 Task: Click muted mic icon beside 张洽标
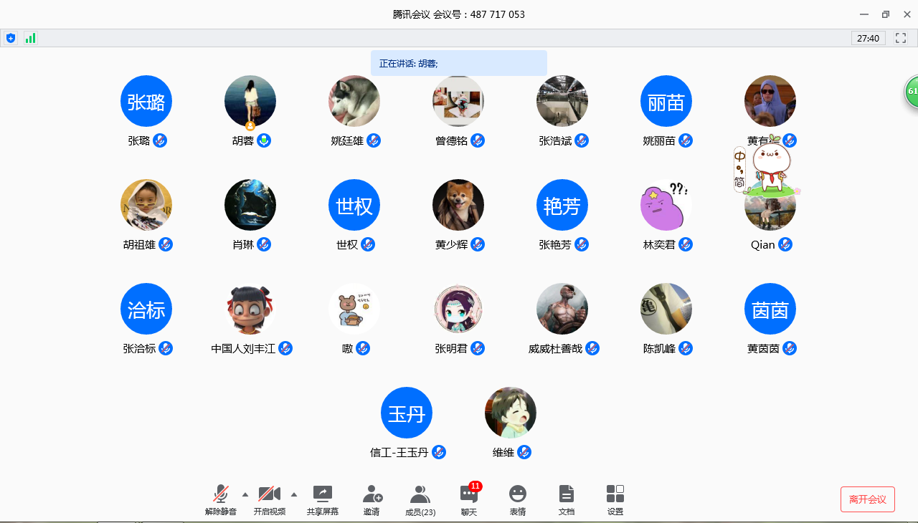pos(166,348)
